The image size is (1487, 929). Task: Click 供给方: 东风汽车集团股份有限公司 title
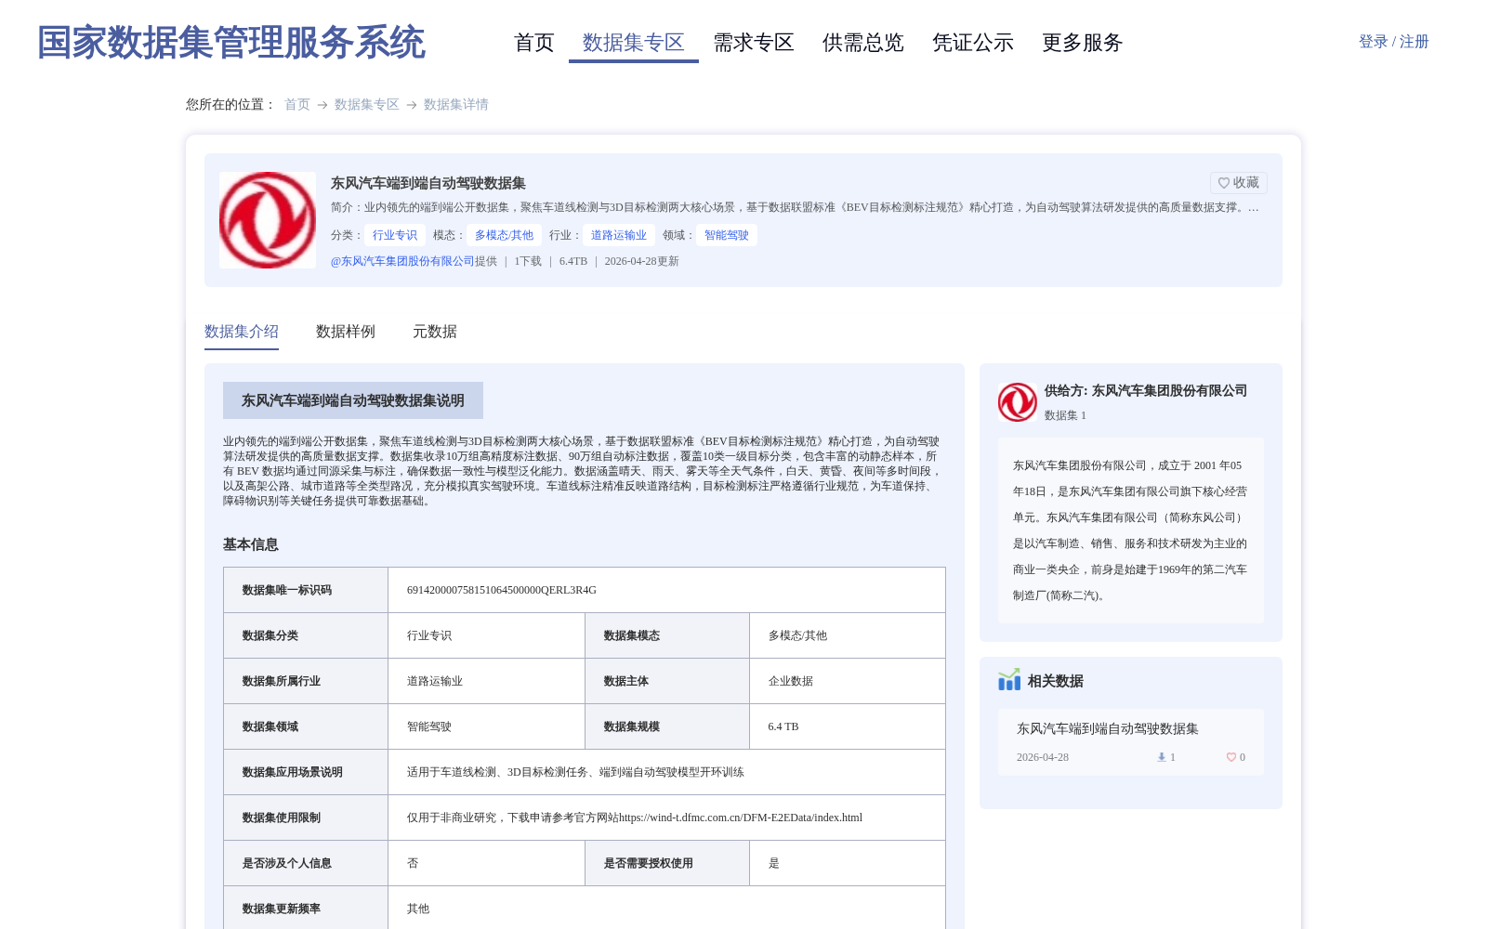coord(1146,391)
